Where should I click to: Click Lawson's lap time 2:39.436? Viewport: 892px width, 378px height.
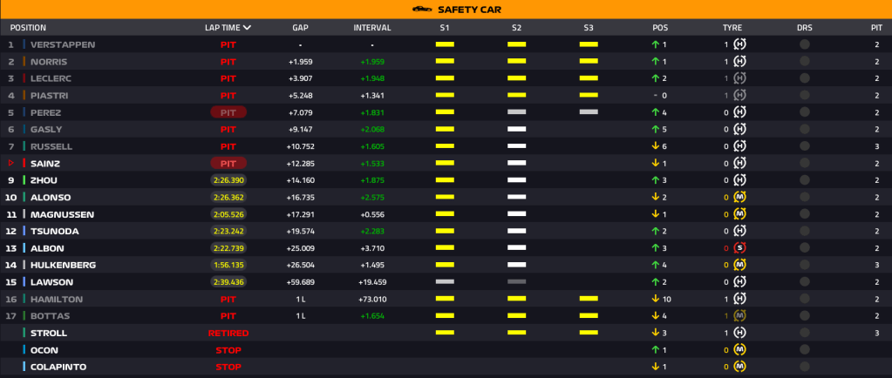click(x=228, y=282)
